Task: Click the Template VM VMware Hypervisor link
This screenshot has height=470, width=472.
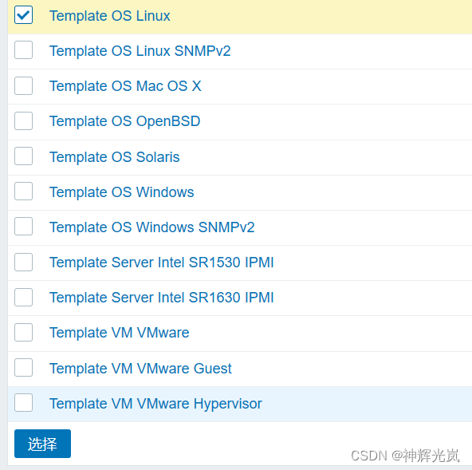Action: (x=155, y=404)
